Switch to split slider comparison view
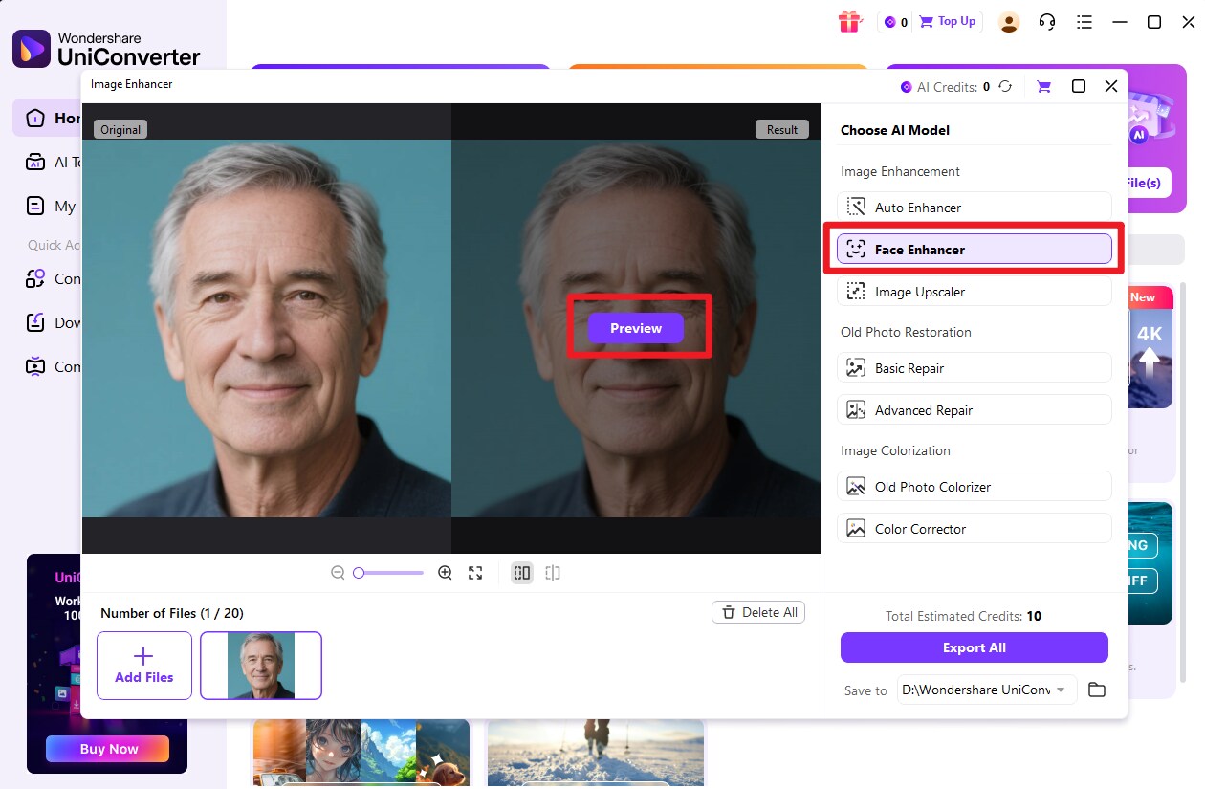1205x789 pixels. (x=553, y=573)
